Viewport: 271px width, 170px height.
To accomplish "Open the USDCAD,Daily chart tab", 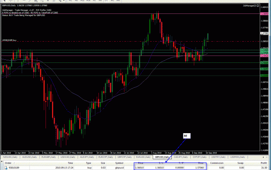I will click(68, 157).
